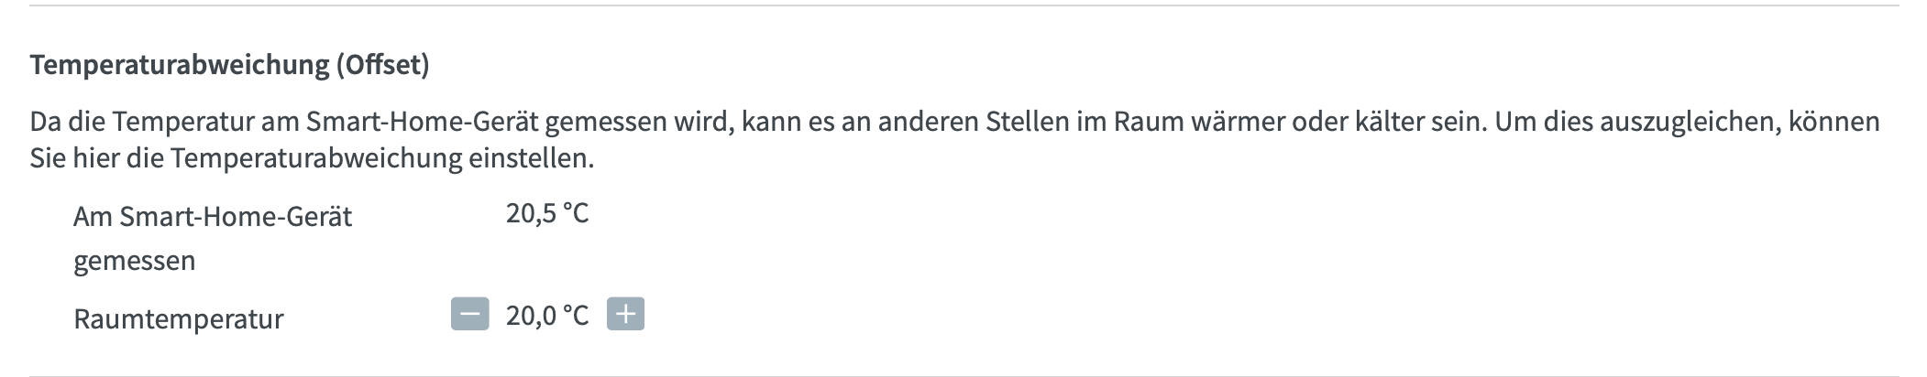Decrease Raumtemperatur with the minus button
This screenshot has height=377, width=1927.
(469, 314)
